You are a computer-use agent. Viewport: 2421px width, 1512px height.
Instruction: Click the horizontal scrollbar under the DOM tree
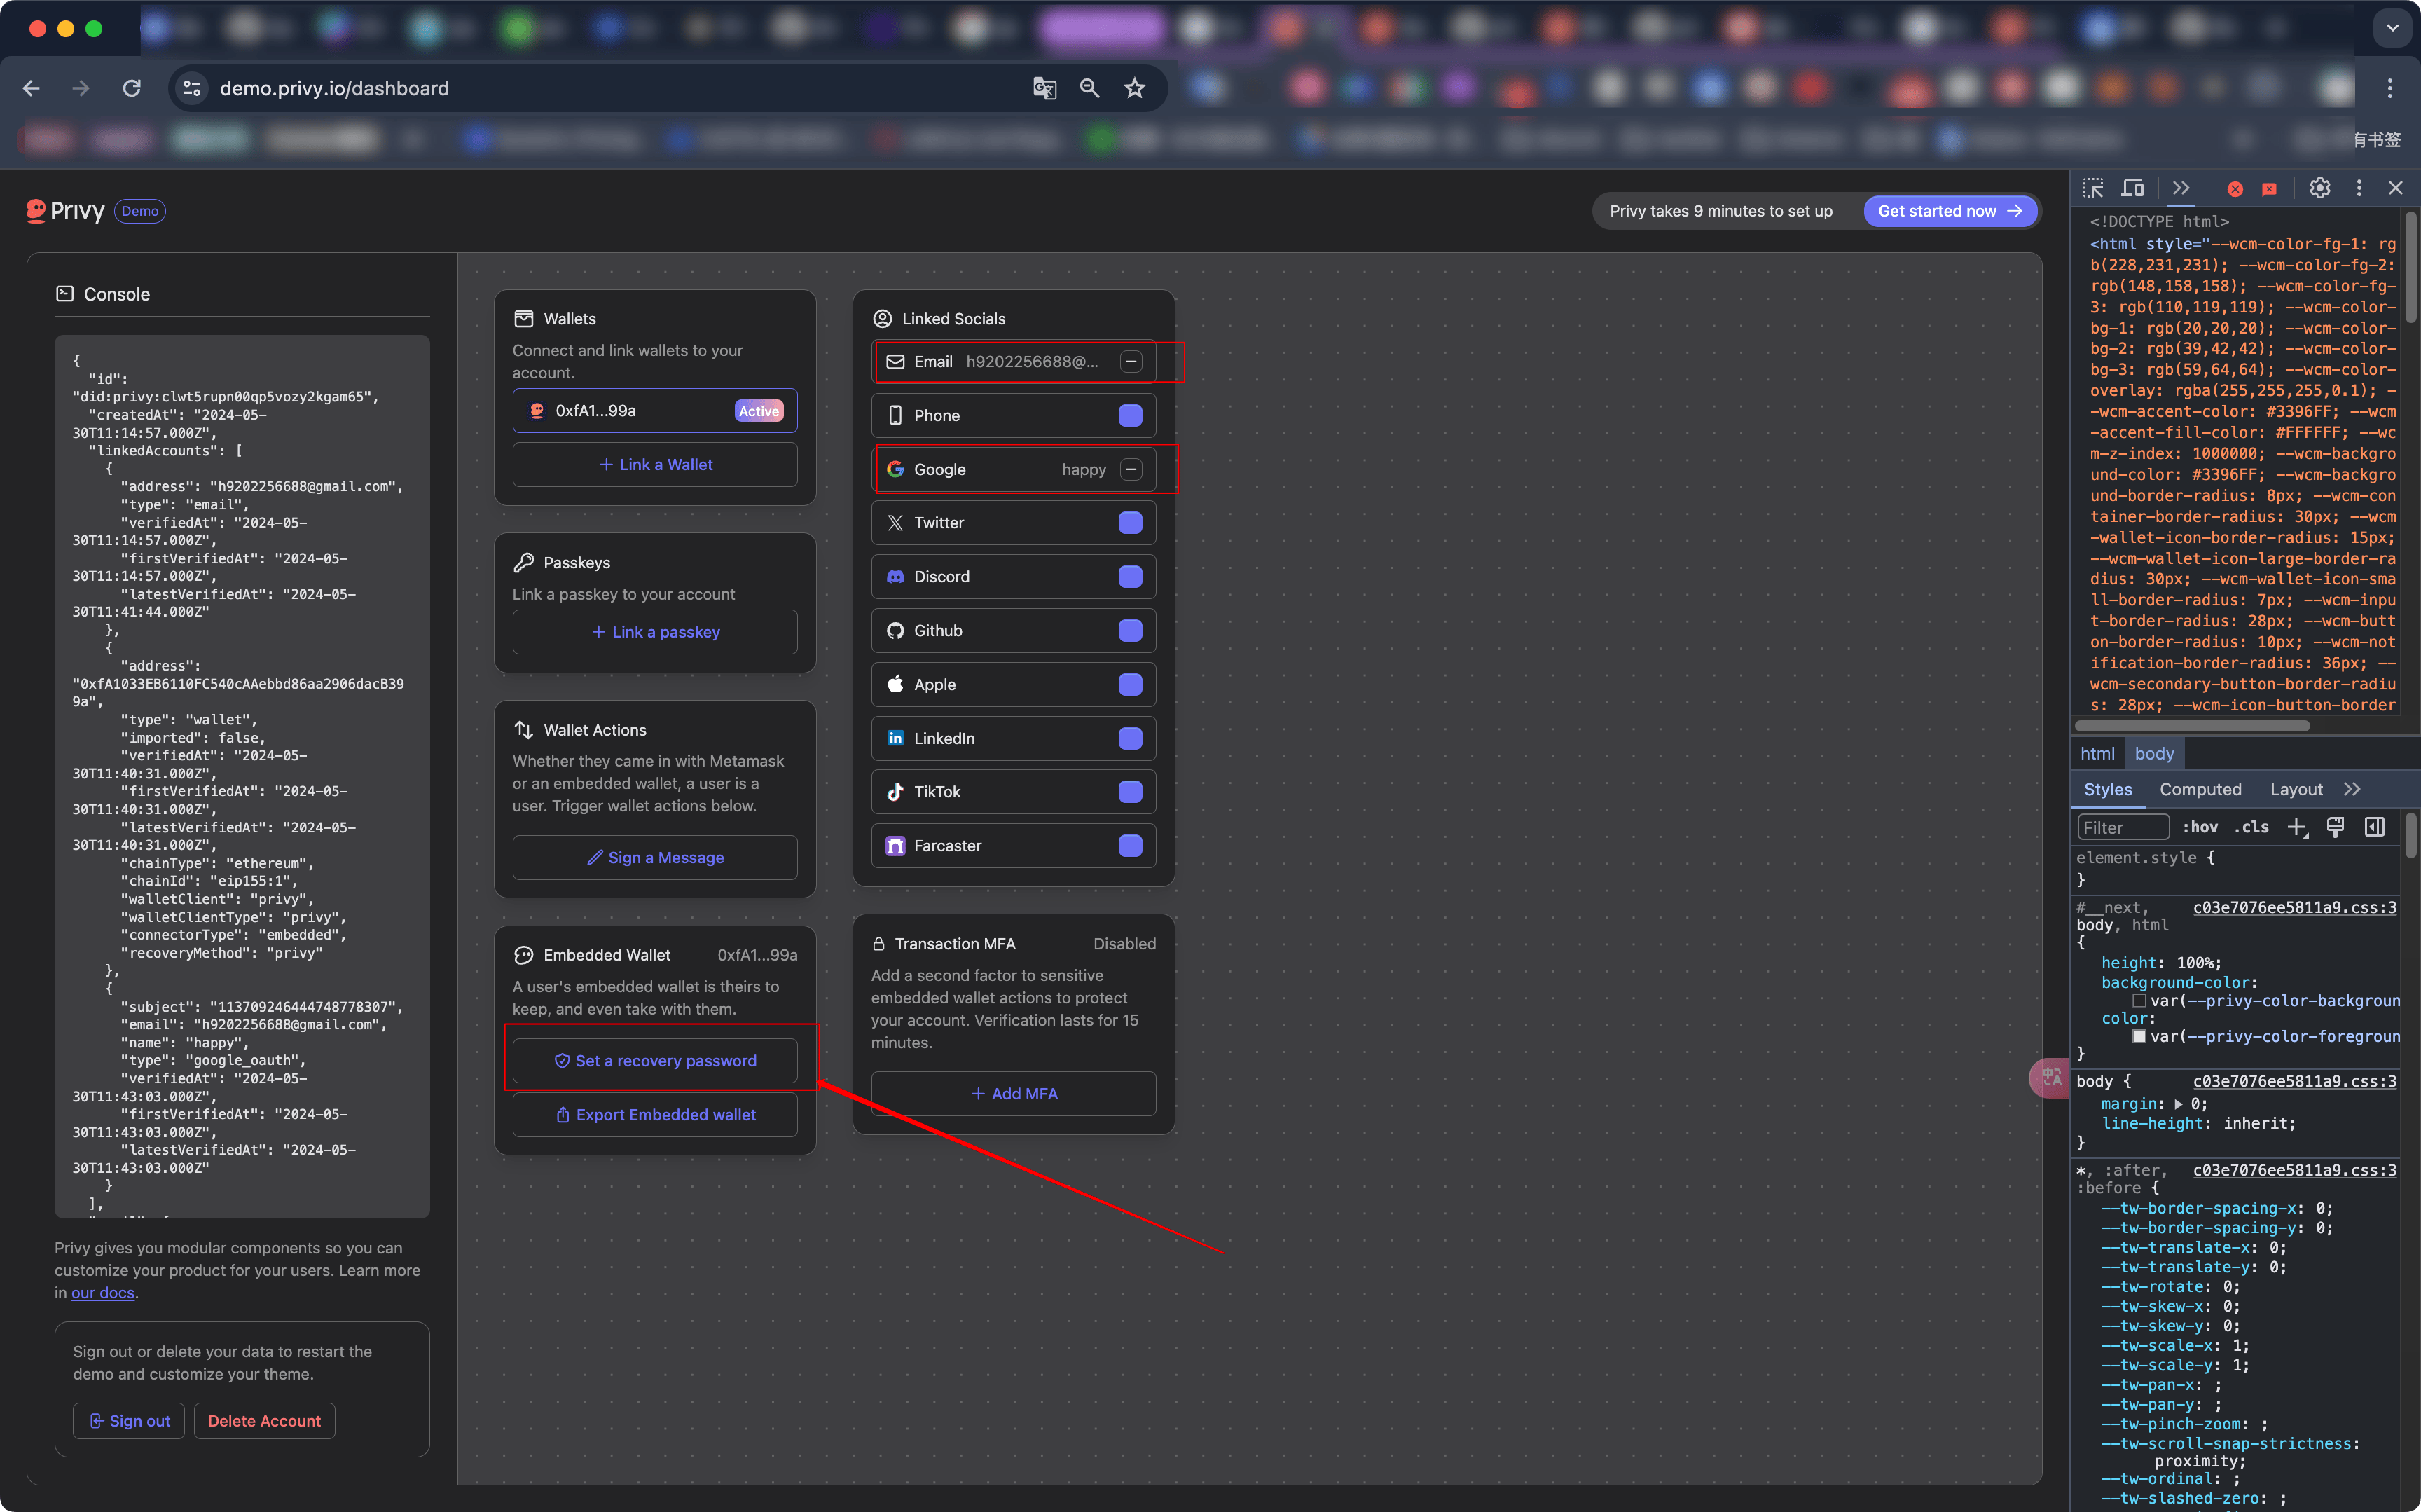(x=2193, y=726)
